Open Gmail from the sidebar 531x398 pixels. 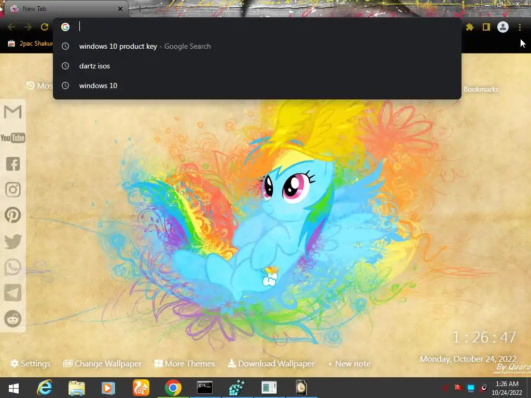[13, 112]
